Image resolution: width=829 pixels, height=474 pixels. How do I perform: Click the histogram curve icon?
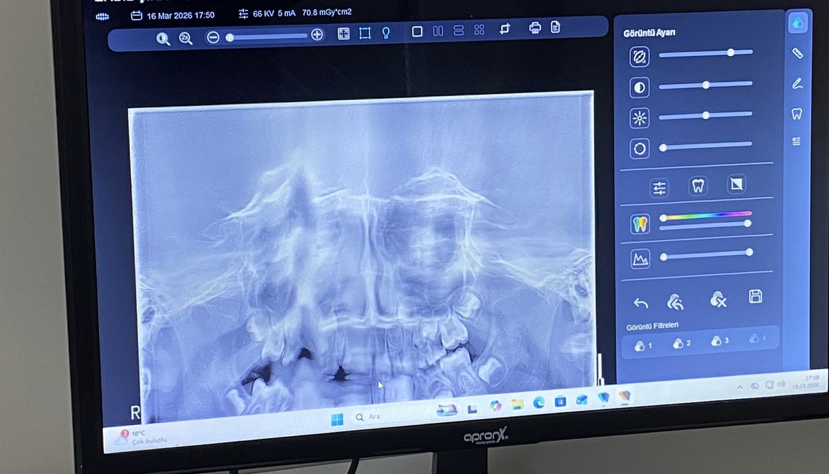(x=640, y=259)
